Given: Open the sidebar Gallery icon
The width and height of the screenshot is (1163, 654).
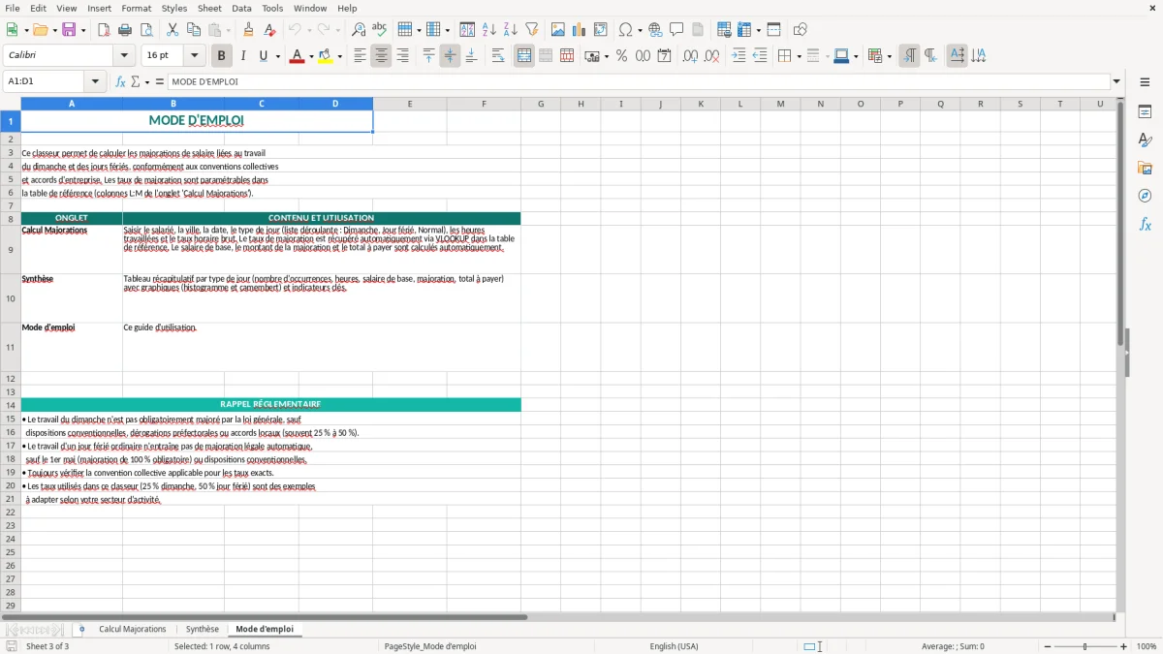Looking at the screenshot, I should click(x=1145, y=168).
